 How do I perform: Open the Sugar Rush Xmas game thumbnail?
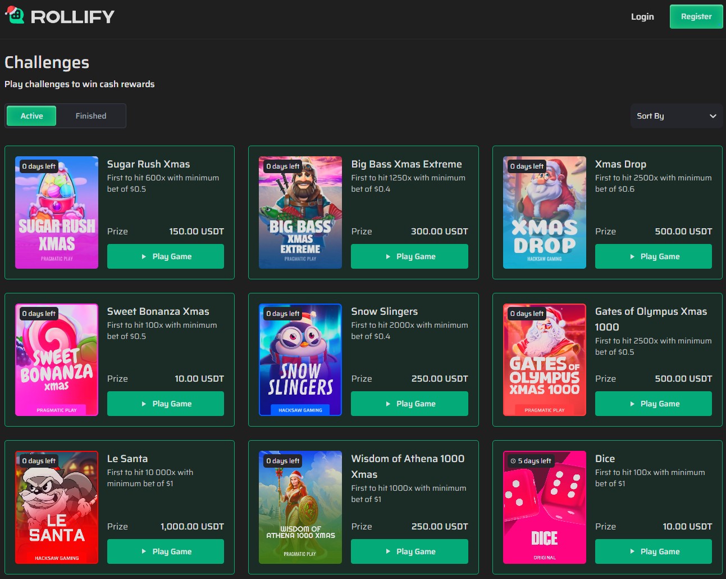(57, 212)
